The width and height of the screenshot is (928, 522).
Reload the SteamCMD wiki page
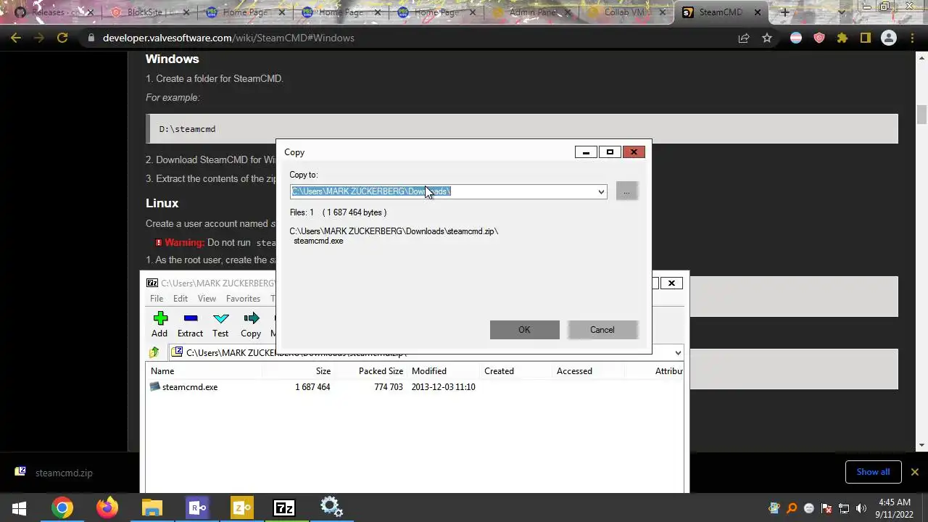(62, 38)
